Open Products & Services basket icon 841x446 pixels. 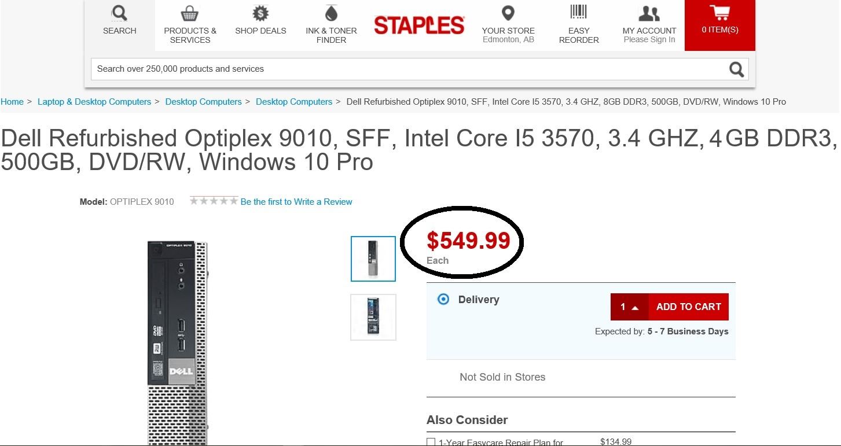pyautogui.click(x=190, y=13)
